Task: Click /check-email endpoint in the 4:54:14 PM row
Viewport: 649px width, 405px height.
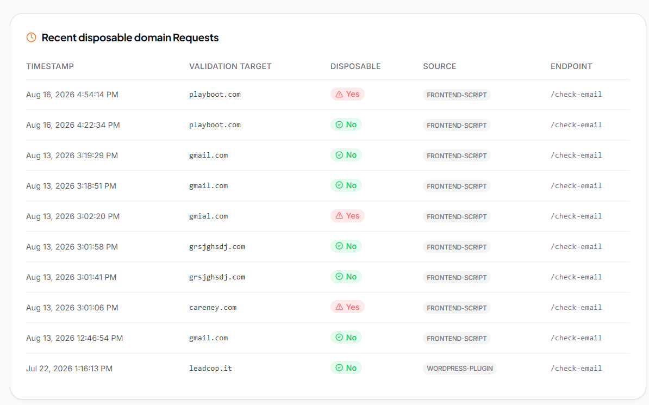Action: pos(576,95)
